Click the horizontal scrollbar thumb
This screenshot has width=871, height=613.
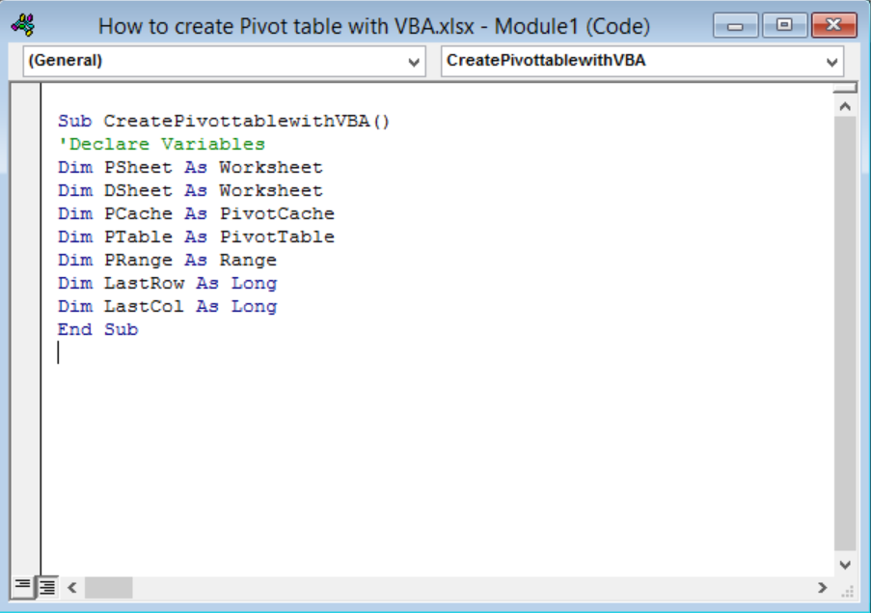pos(111,587)
